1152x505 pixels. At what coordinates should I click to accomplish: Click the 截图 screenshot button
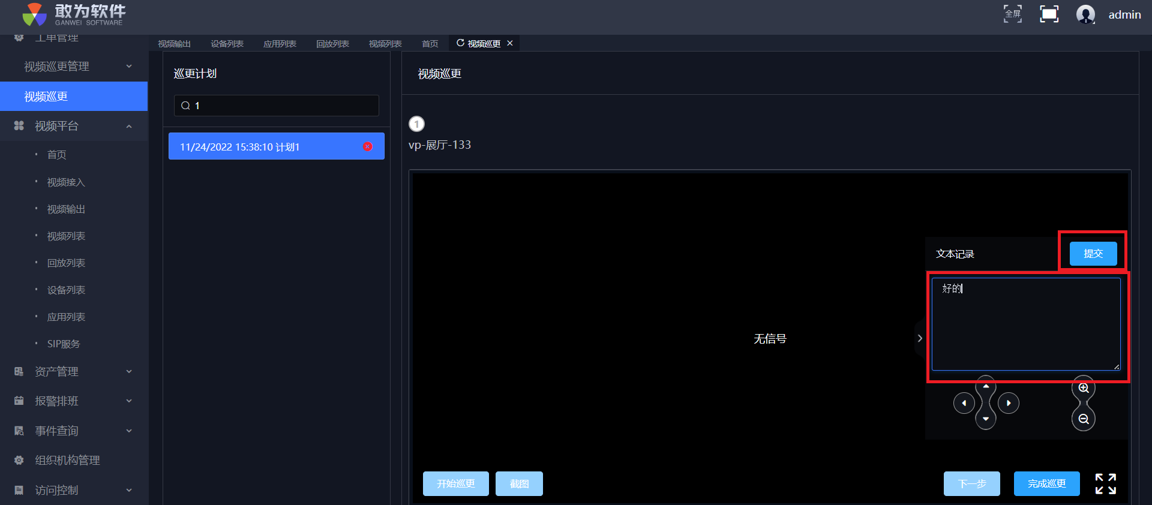pos(519,483)
